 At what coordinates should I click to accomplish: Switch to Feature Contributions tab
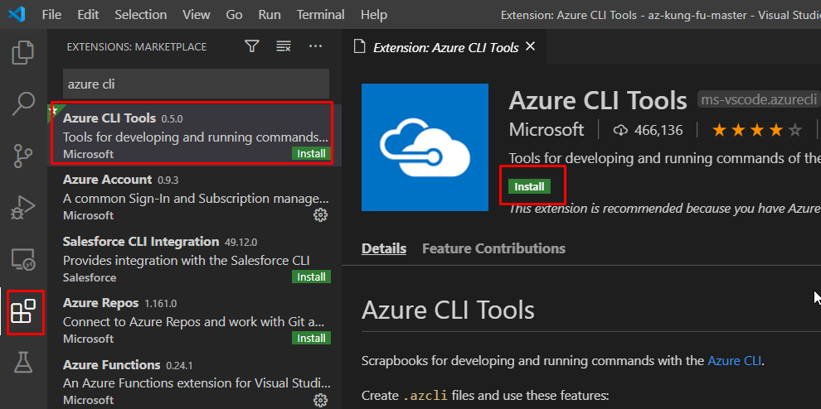coord(493,248)
